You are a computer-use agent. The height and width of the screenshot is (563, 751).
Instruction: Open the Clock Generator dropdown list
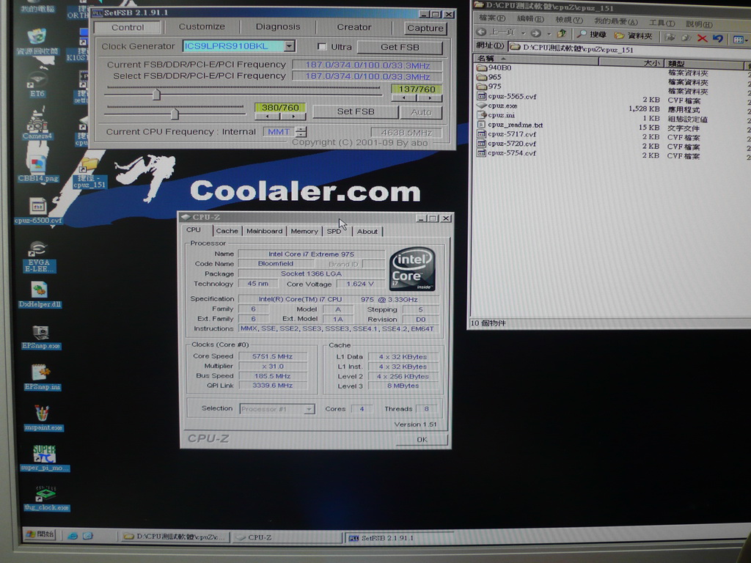289,46
